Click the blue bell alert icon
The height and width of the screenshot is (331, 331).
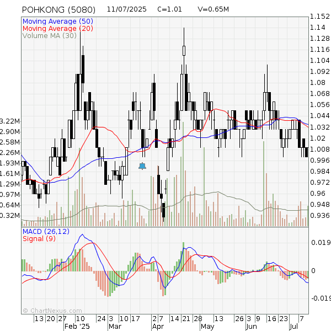tap(142, 166)
